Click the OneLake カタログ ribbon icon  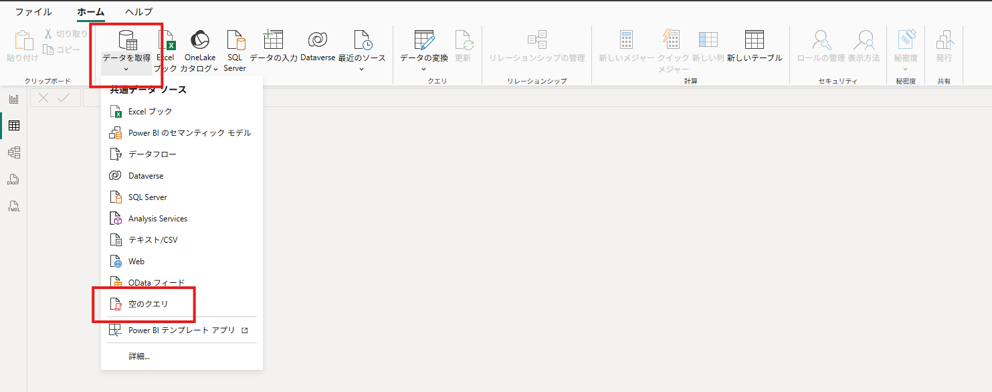click(199, 40)
